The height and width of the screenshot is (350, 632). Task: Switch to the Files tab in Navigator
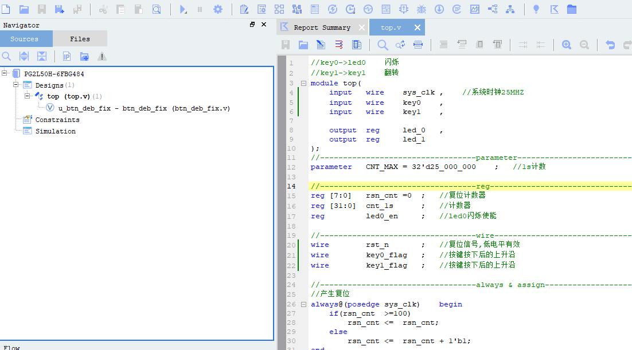click(79, 38)
